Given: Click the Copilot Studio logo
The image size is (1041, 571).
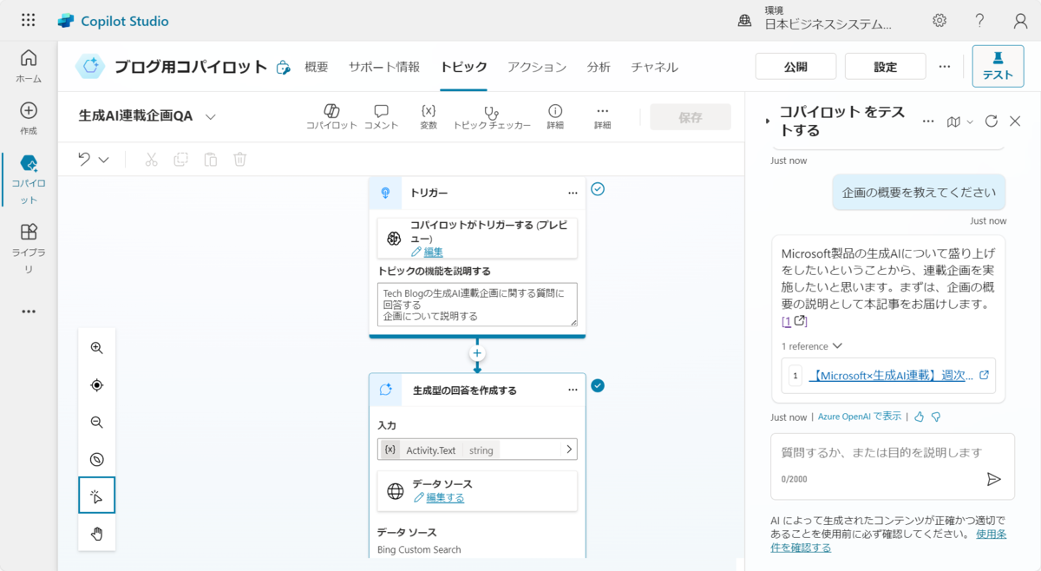Looking at the screenshot, I should point(66,21).
